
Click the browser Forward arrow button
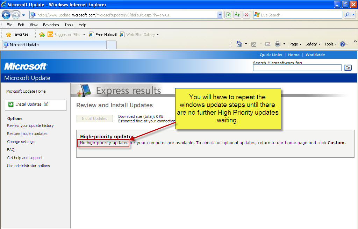tap(15, 15)
